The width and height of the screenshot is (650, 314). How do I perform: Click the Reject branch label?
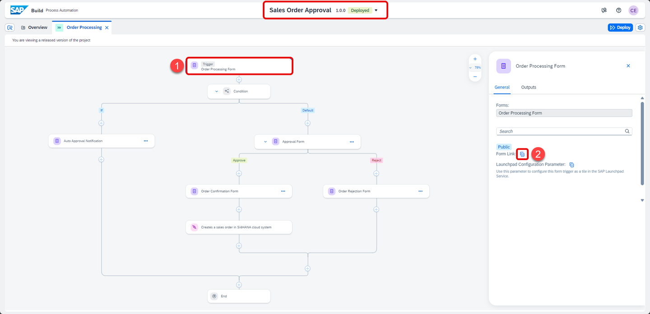pos(376,160)
